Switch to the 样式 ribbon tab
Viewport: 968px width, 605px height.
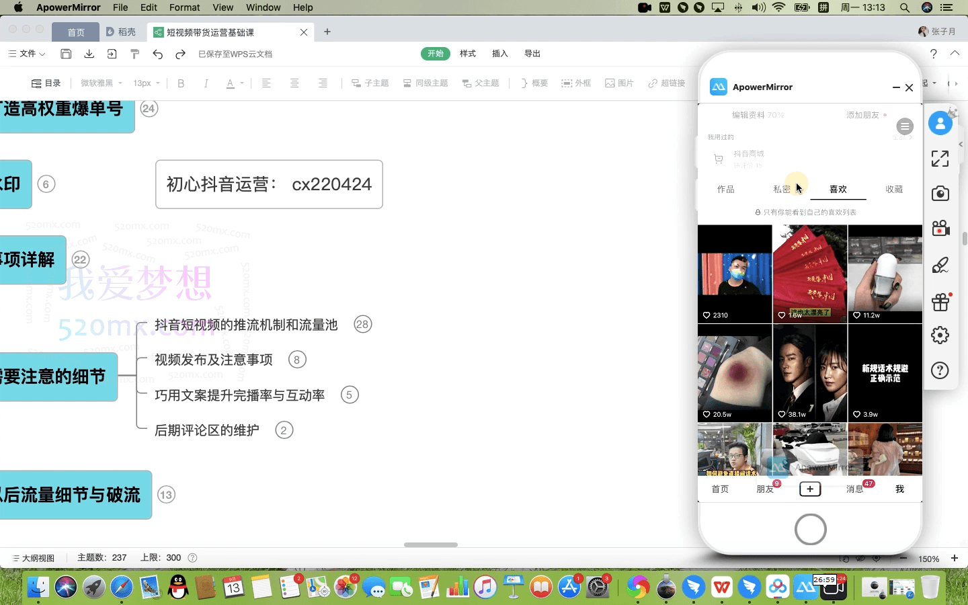tap(467, 54)
